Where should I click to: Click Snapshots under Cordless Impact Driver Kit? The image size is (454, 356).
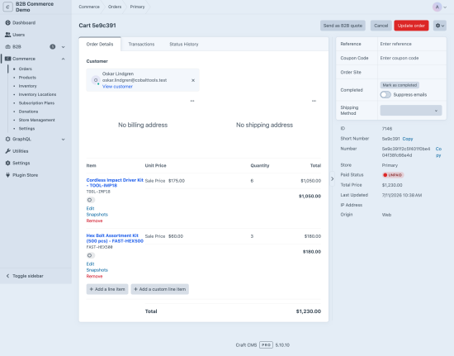point(97,215)
